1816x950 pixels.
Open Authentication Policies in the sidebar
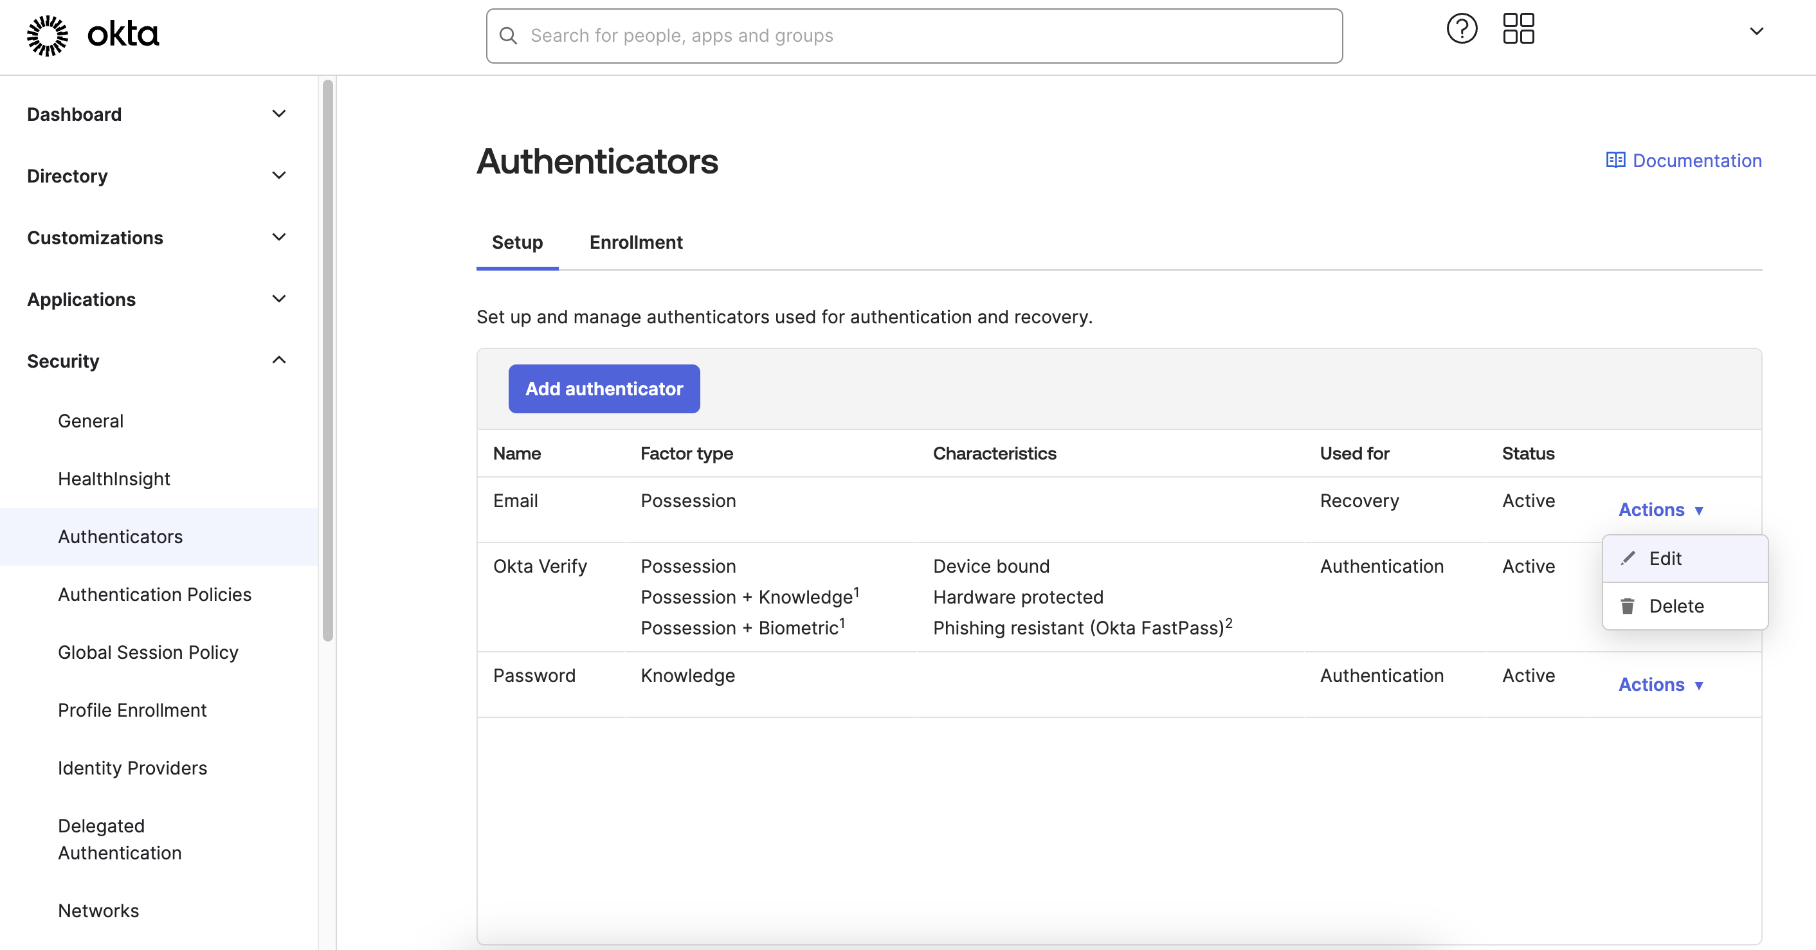(154, 594)
